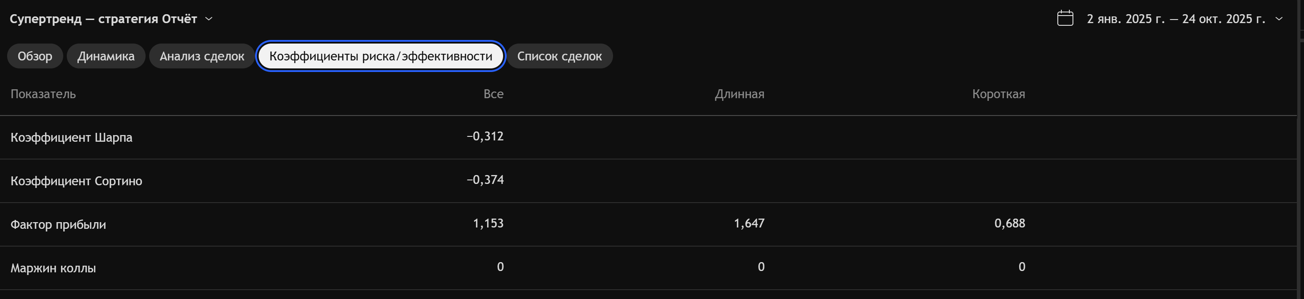Screen dimensions: 1304x299
Task: Select the Коэффициент Сортино row label
Action: click(77, 181)
